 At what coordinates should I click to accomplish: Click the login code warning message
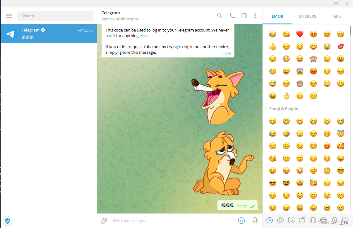168,41
